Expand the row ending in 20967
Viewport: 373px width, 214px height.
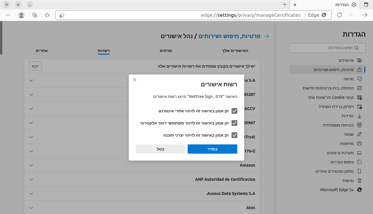31,123
